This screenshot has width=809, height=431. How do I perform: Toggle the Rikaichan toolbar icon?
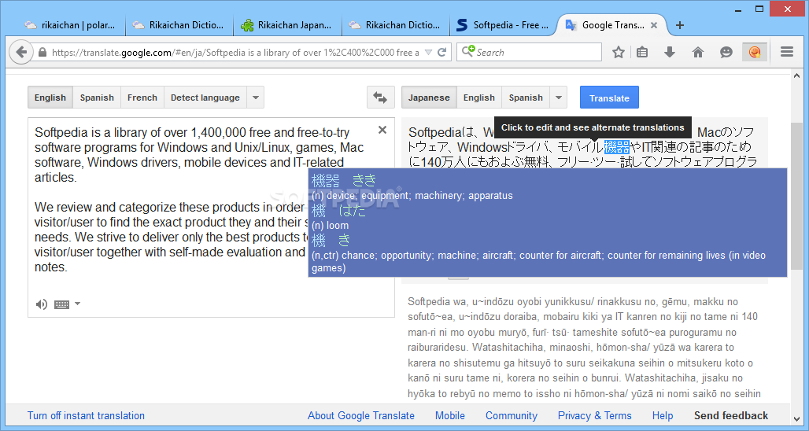click(755, 52)
